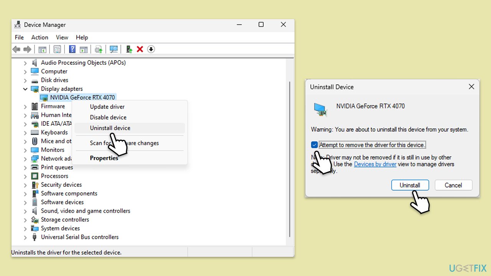Screen dimensions: 491x276
Task: Choose Scan for hardware changes in context menu
Action: point(130,143)
